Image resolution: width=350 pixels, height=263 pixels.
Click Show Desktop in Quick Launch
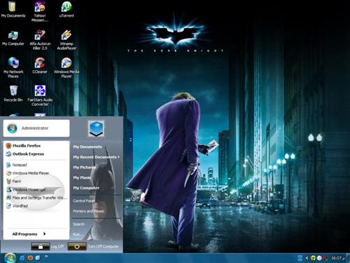coord(38,258)
